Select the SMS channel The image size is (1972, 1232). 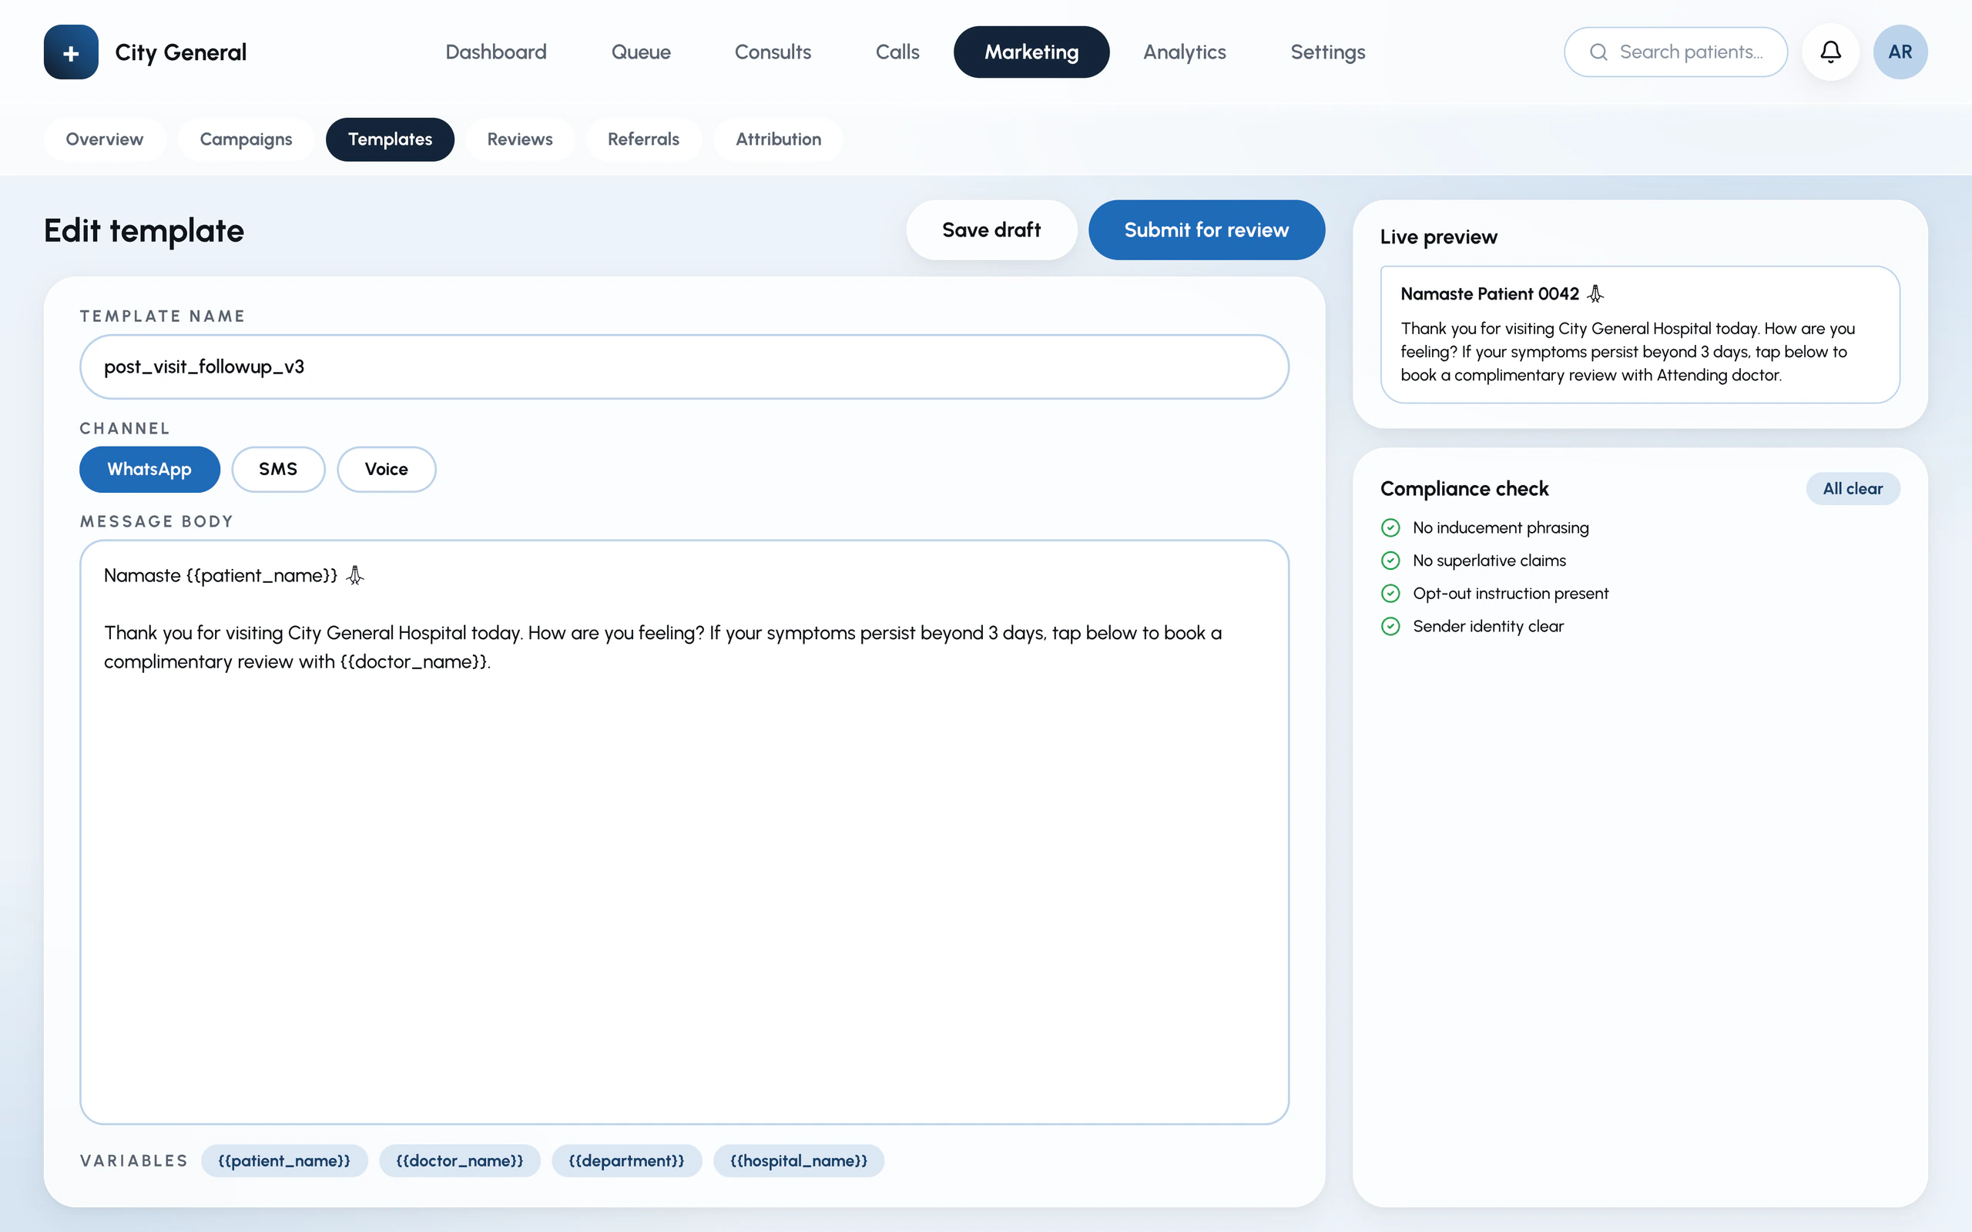pos(278,470)
